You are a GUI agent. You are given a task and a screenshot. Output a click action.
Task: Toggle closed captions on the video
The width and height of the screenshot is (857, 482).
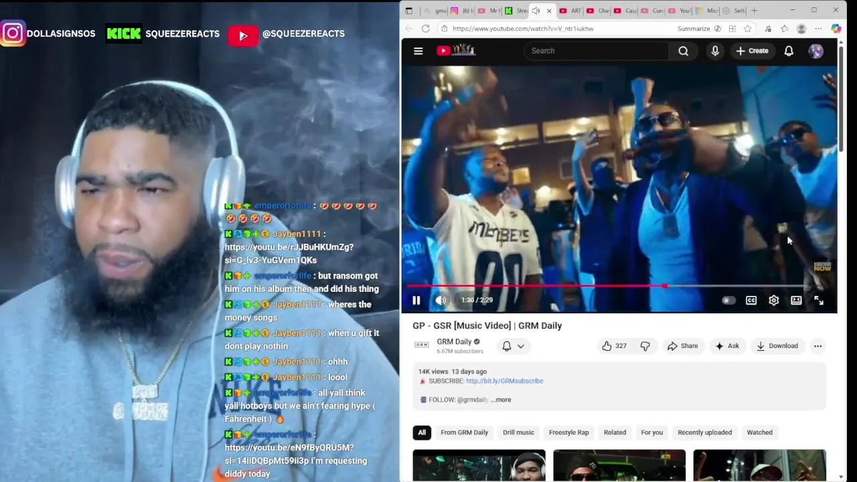pyautogui.click(x=751, y=301)
